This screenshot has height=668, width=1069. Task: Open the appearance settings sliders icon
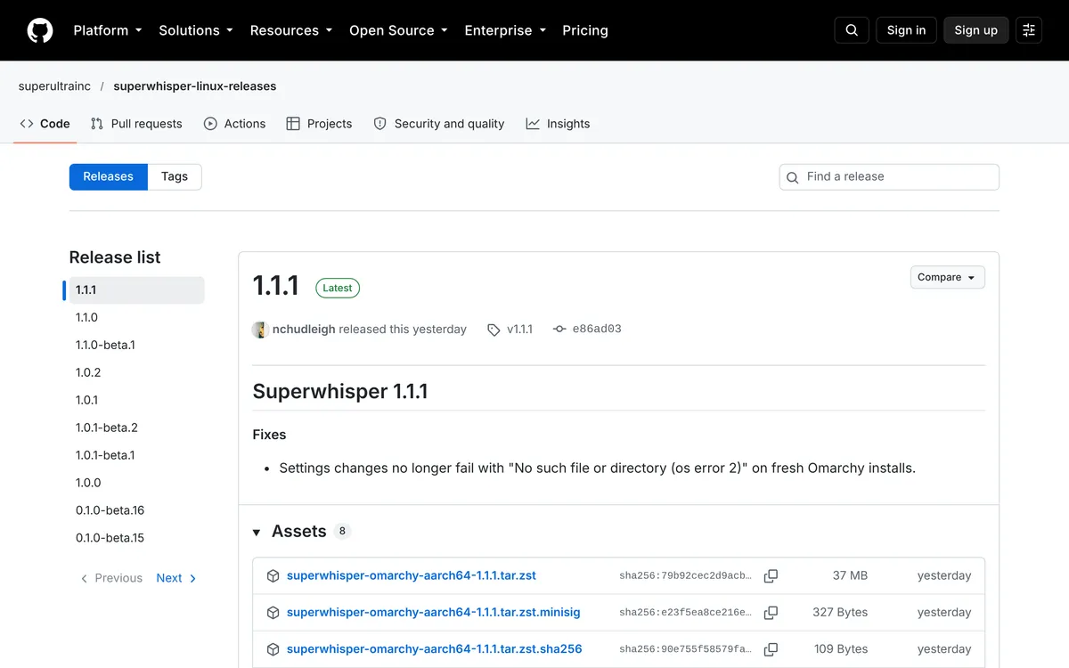click(x=1029, y=30)
